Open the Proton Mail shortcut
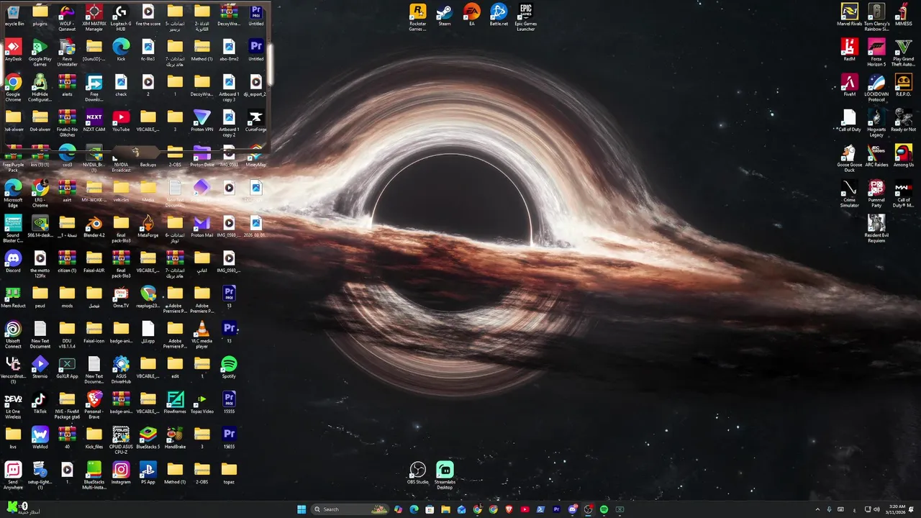 pos(202,227)
